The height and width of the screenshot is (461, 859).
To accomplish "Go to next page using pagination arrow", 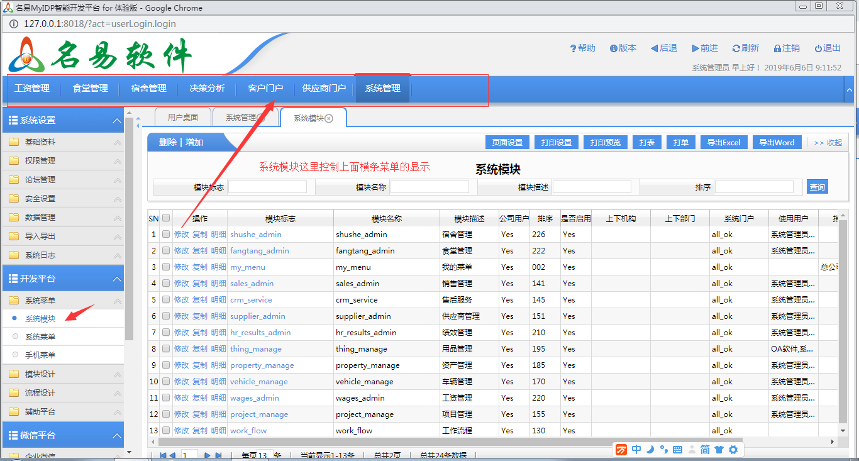I will (208, 453).
